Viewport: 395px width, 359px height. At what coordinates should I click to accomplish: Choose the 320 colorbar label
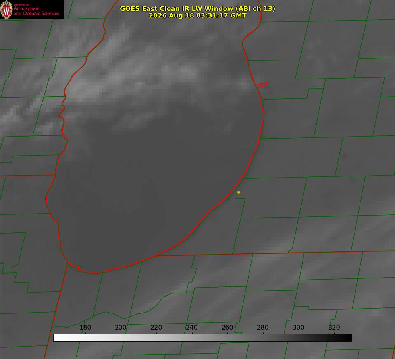(x=334, y=327)
